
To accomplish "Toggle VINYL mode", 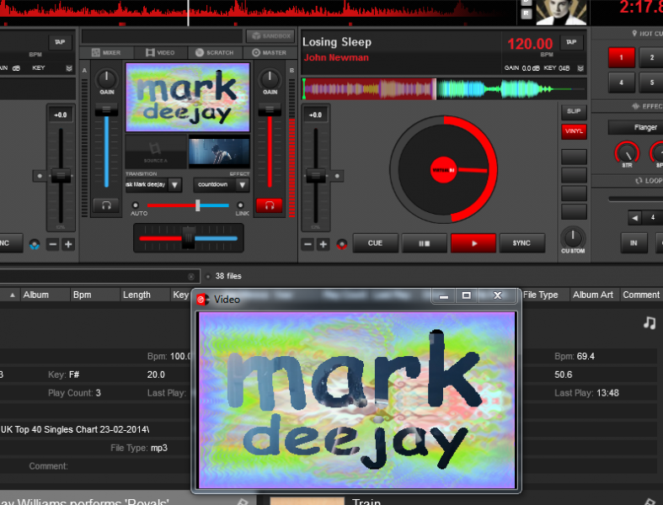I will [x=574, y=131].
